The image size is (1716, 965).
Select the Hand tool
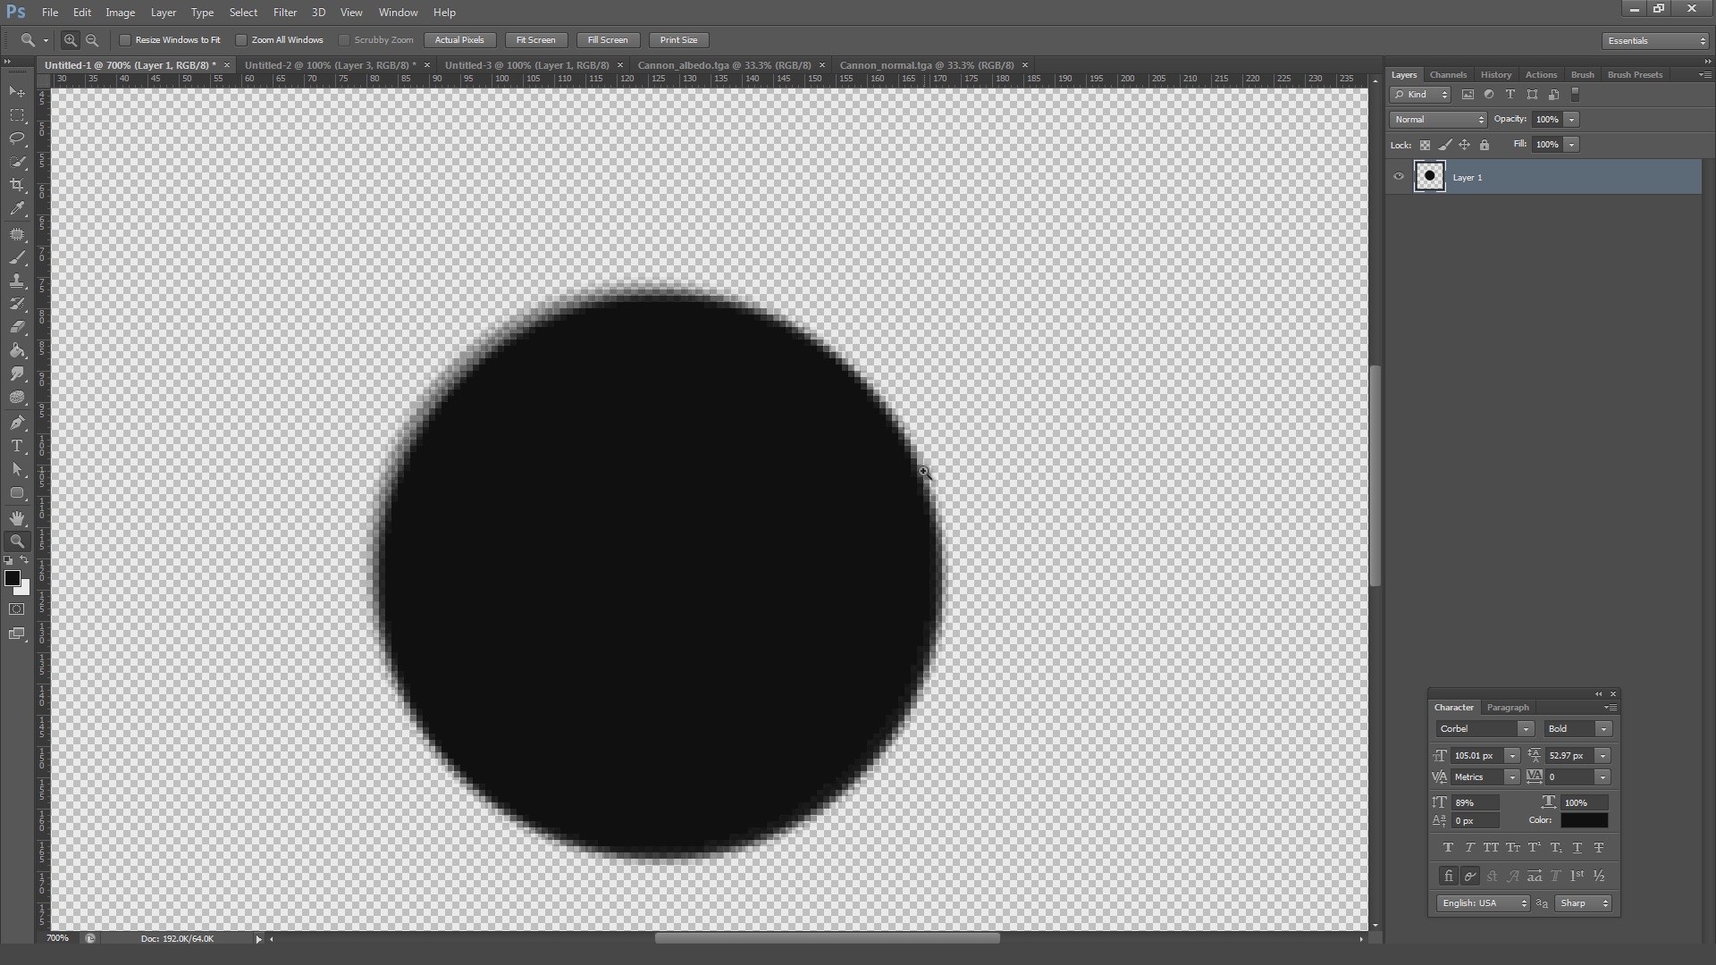[17, 518]
